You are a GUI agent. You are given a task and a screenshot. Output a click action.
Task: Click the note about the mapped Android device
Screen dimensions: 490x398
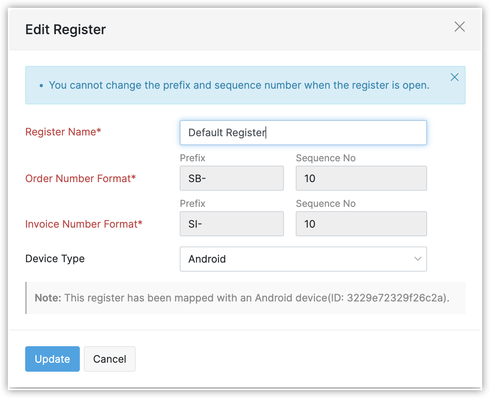coord(242,298)
